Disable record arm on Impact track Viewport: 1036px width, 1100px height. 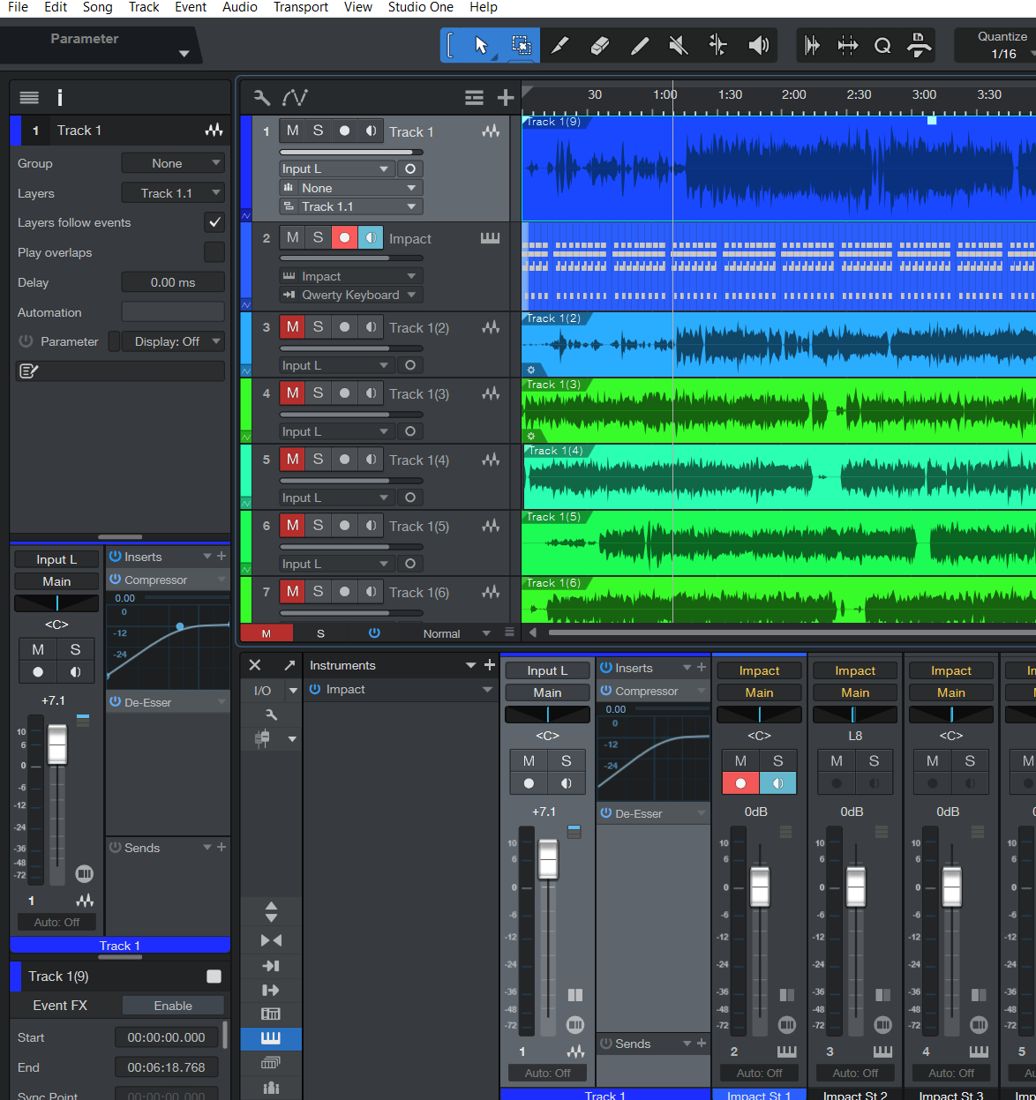[x=344, y=238]
